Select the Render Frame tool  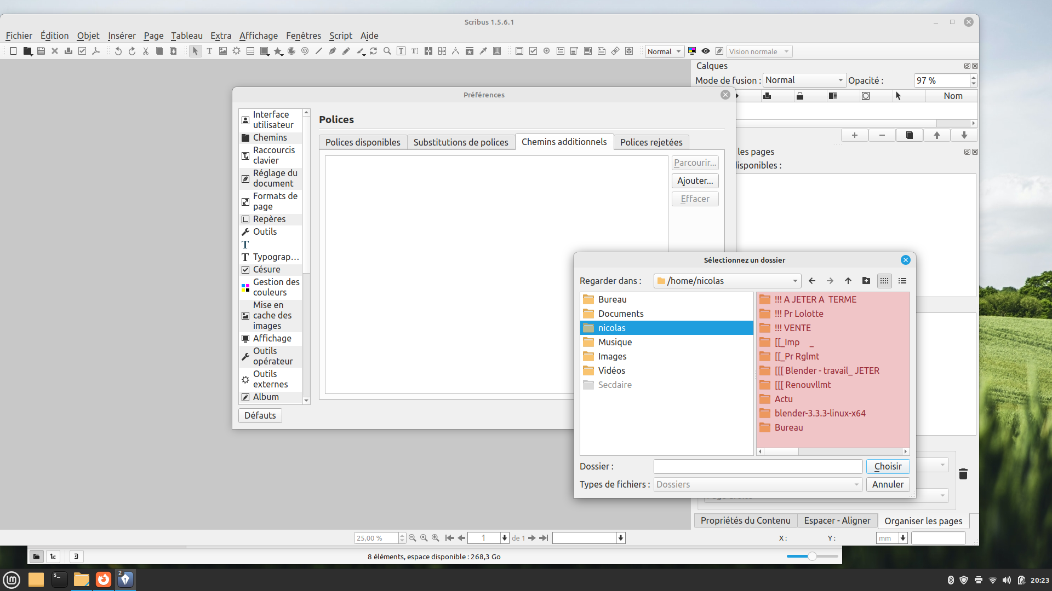coord(237,51)
